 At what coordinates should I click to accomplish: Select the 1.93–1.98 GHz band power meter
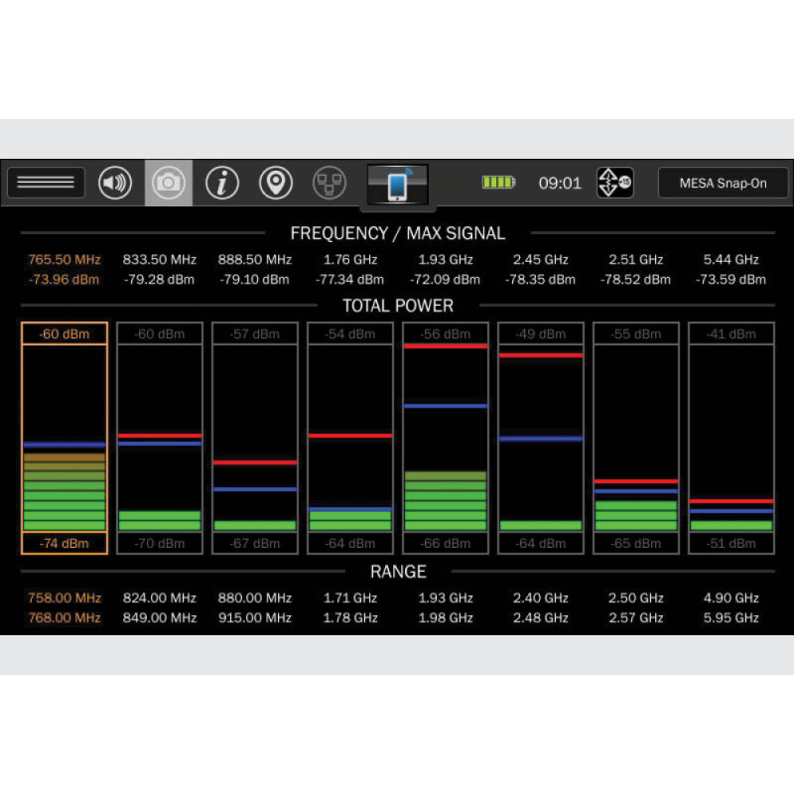tap(446, 438)
